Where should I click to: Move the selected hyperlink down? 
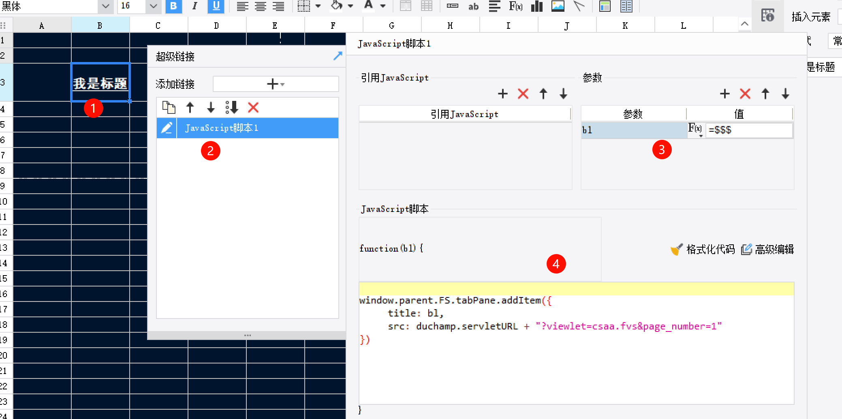click(x=211, y=107)
